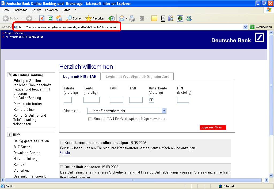Click the IE icon in title bar
274x189 pixels.
point(2,3)
